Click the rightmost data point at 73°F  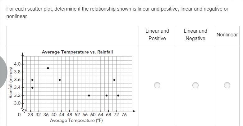coord(118,96)
